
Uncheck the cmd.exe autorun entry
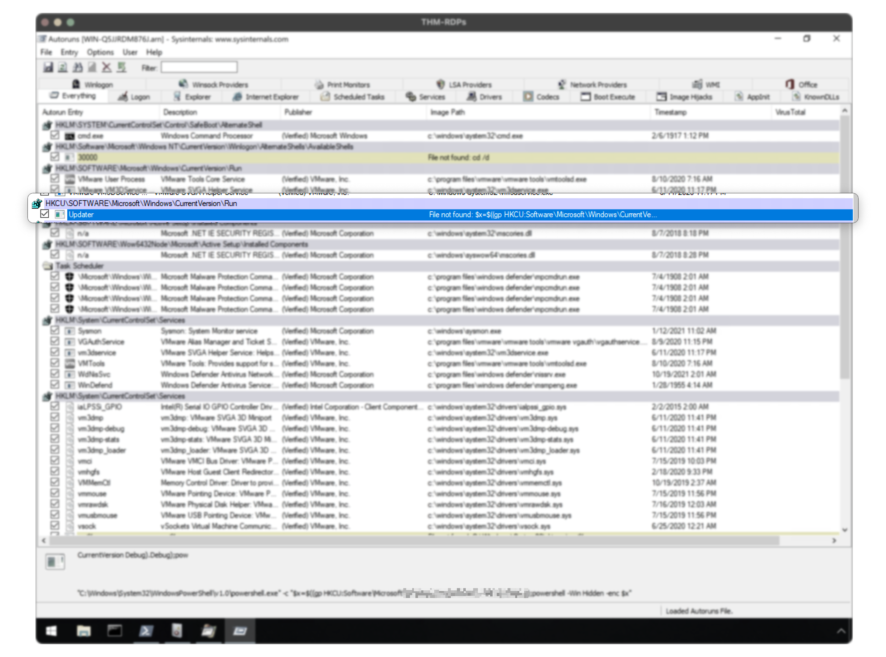(55, 136)
